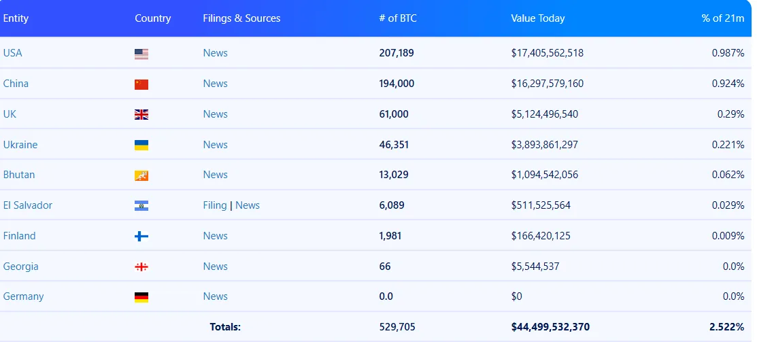Screen dimensions: 757x342
Task: Click the Finland flag icon
Action: point(141,237)
